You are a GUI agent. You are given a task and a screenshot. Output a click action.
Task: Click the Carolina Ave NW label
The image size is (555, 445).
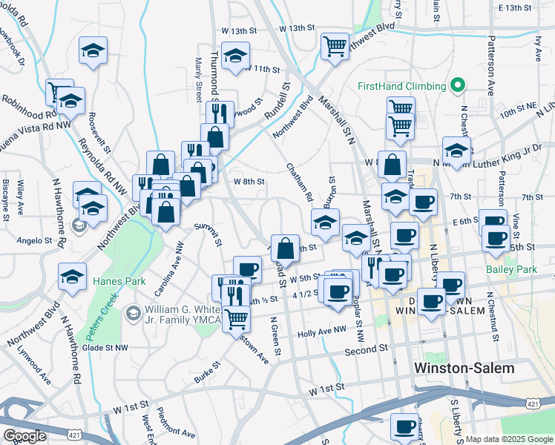click(169, 268)
